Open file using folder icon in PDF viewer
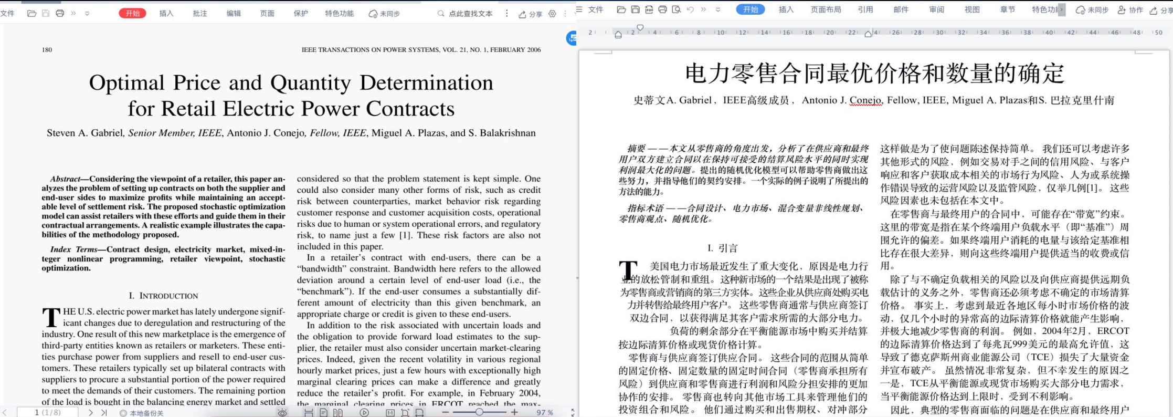The width and height of the screenshot is (1173, 417). click(31, 13)
